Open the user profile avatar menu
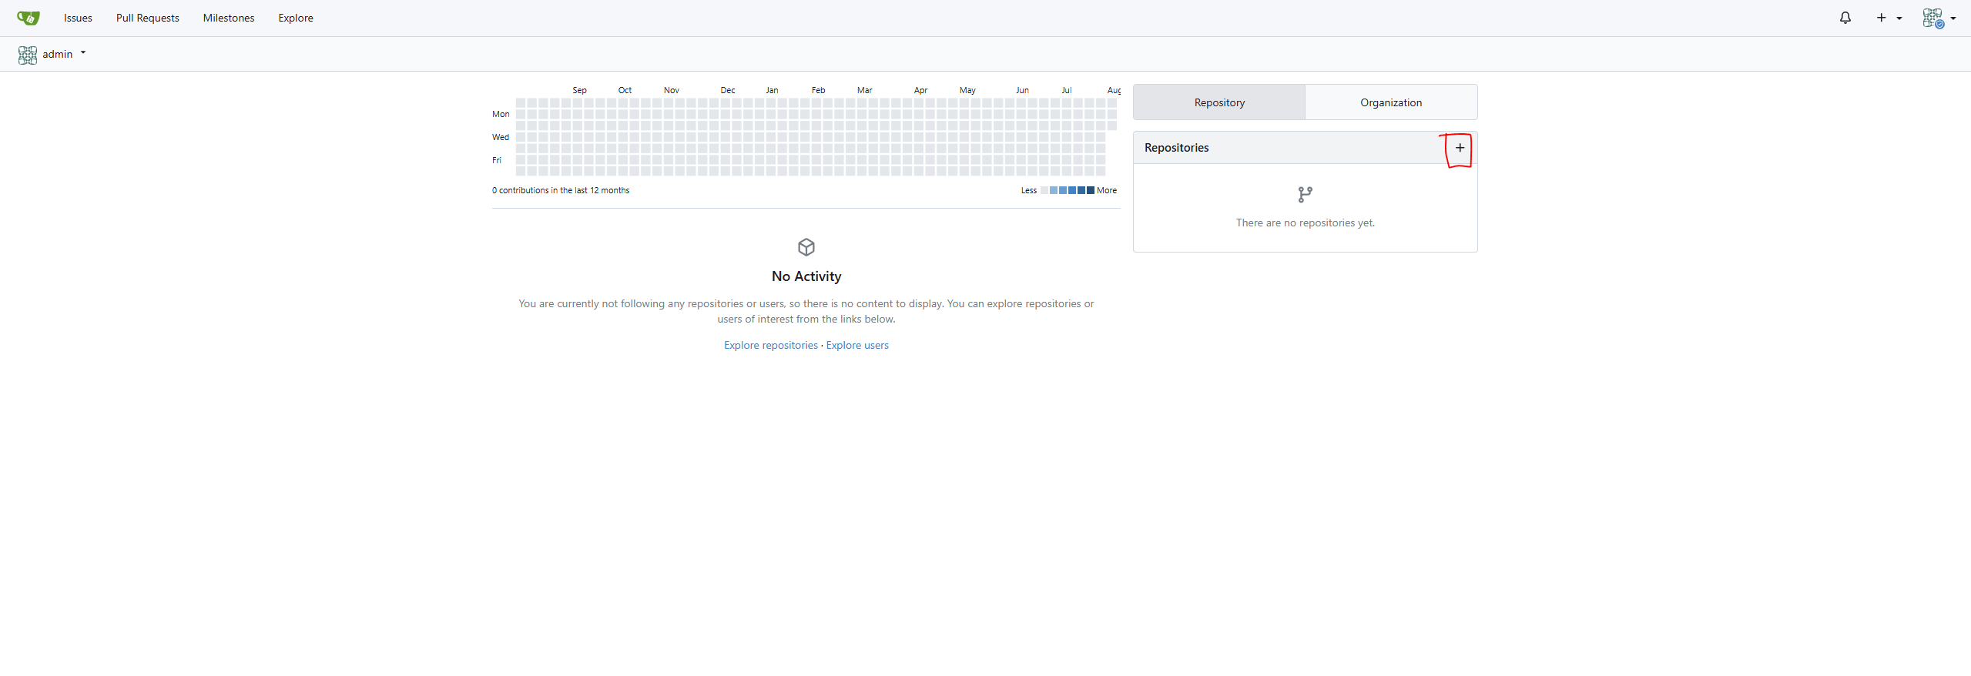This screenshot has height=676, width=1971. coord(1939,18)
